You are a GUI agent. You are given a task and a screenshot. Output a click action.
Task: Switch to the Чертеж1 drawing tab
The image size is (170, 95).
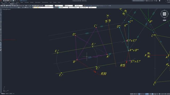pos(12,4)
